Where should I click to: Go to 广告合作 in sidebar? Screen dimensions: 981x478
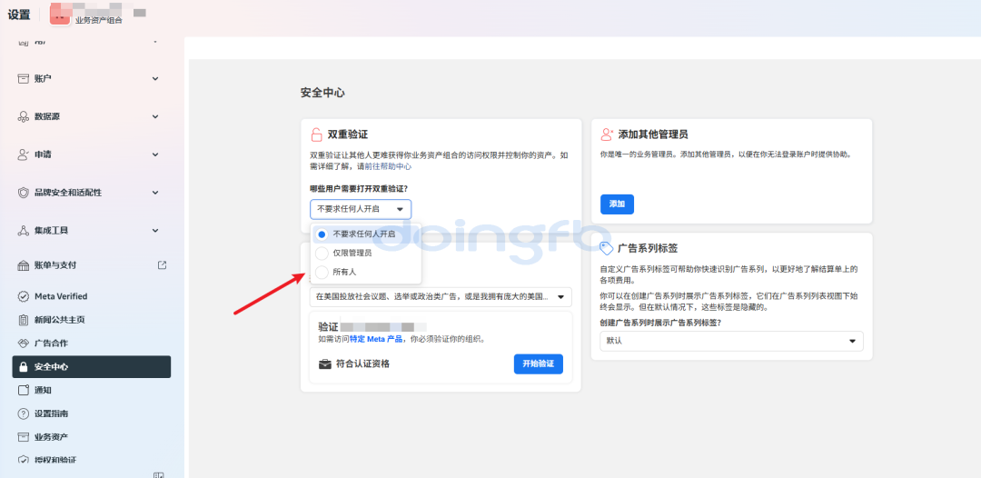51,344
